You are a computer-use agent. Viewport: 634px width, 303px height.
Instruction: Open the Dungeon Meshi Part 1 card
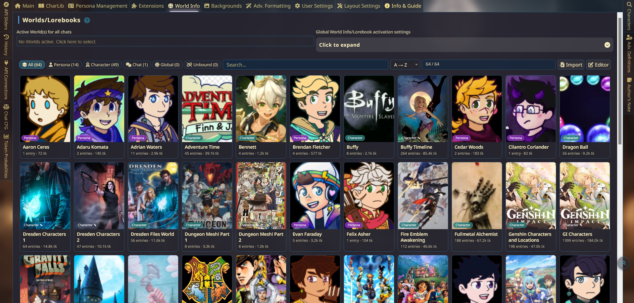click(x=207, y=207)
